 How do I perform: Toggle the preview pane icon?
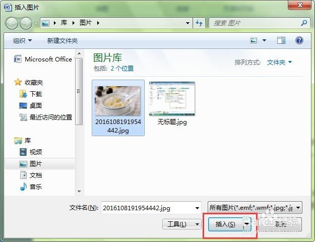tap(281, 40)
